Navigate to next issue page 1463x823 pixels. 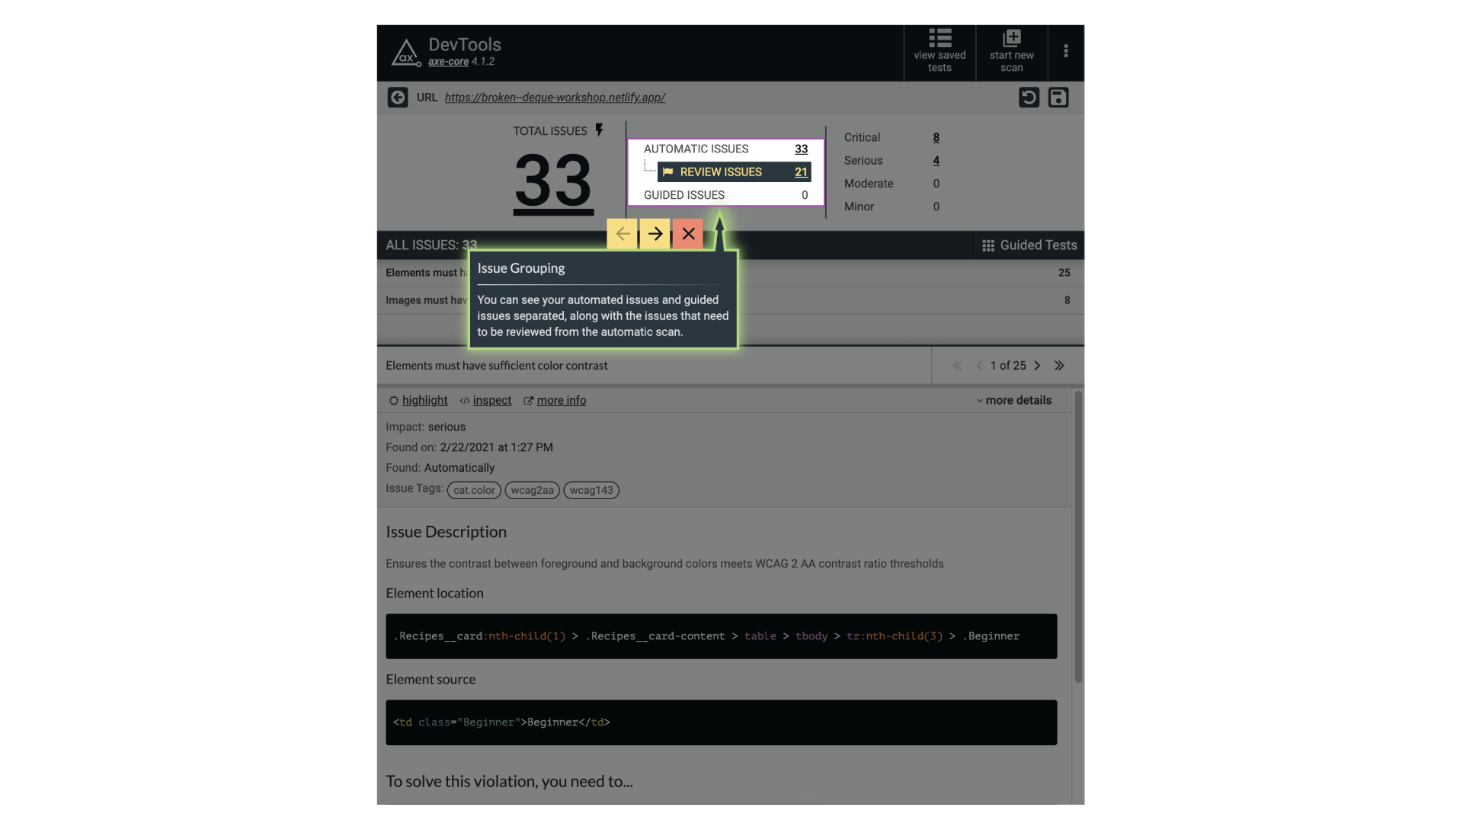tap(1037, 366)
